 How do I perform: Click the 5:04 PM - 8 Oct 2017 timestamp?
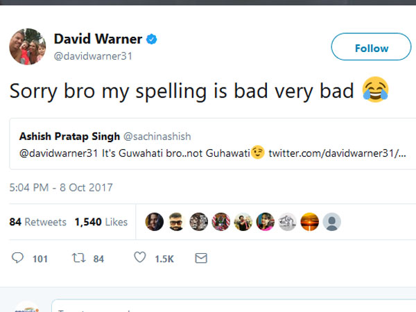click(x=61, y=187)
